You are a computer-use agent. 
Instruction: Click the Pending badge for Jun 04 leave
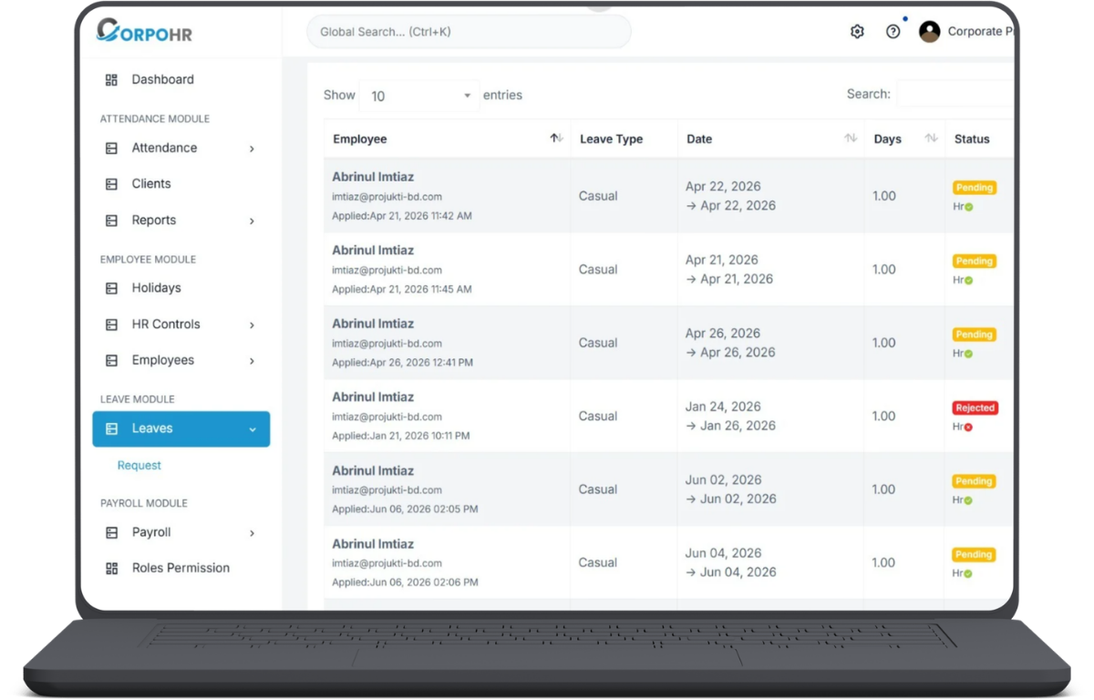coord(975,554)
